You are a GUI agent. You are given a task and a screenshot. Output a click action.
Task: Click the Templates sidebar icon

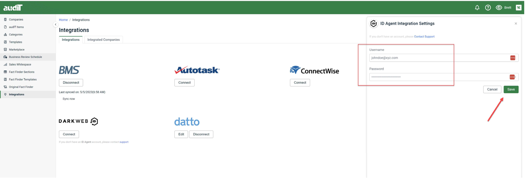point(5,42)
